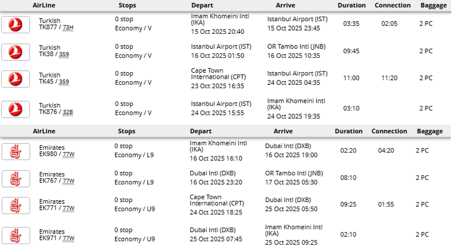Click the 32B aircraft code link

(68, 112)
